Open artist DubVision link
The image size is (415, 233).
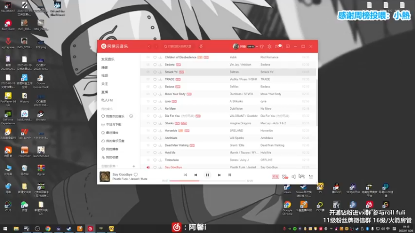tap(236, 109)
